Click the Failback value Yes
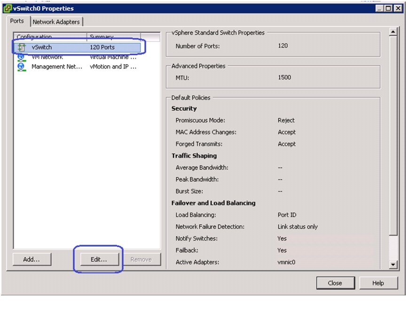The height and width of the screenshot is (317, 409). [x=282, y=250]
